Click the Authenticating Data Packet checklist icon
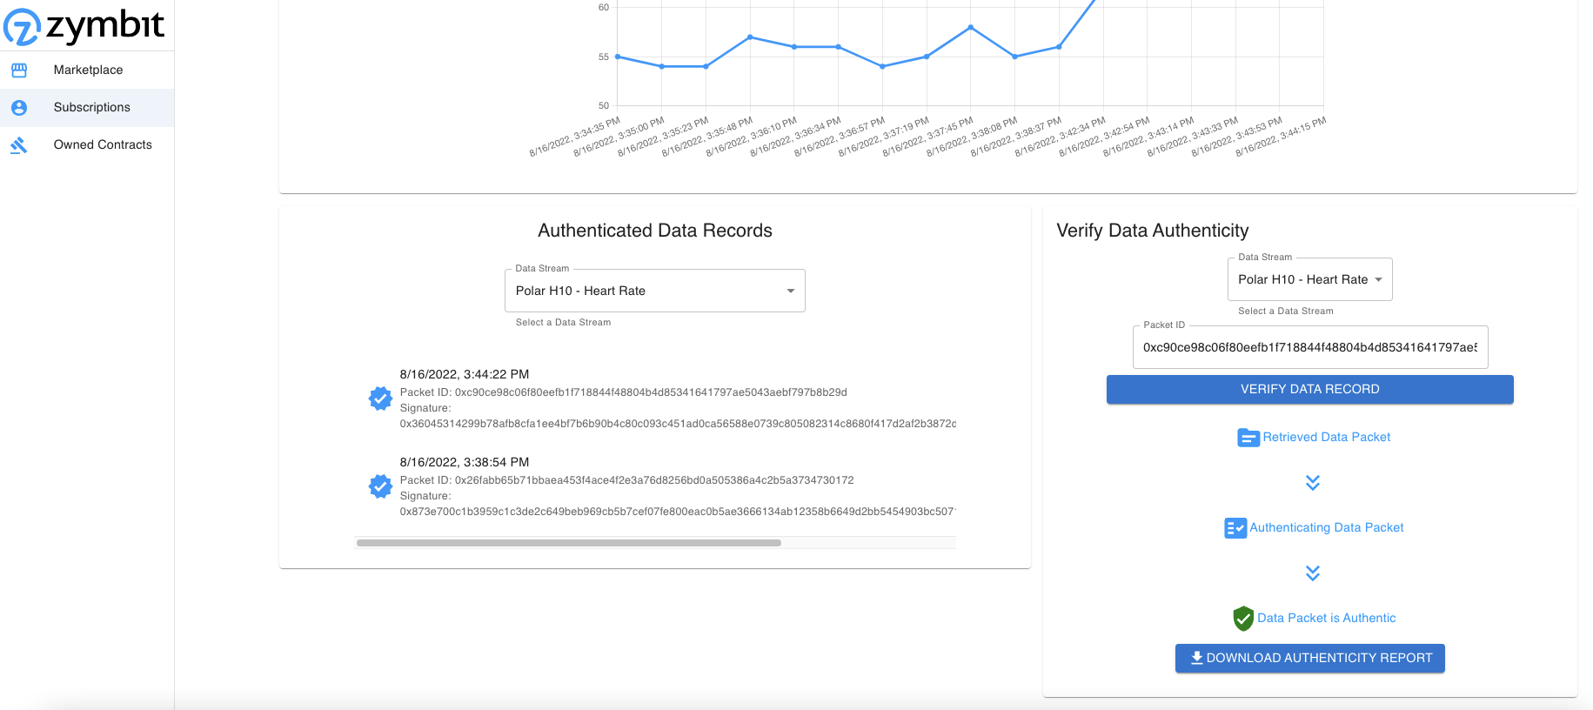Screen dimensions: 1593x710 coord(1235,528)
